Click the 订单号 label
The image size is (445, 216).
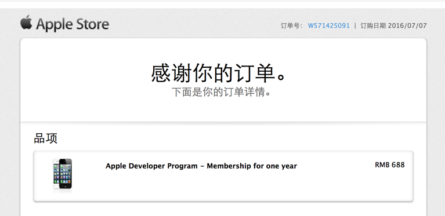click(x=290, y=25)
